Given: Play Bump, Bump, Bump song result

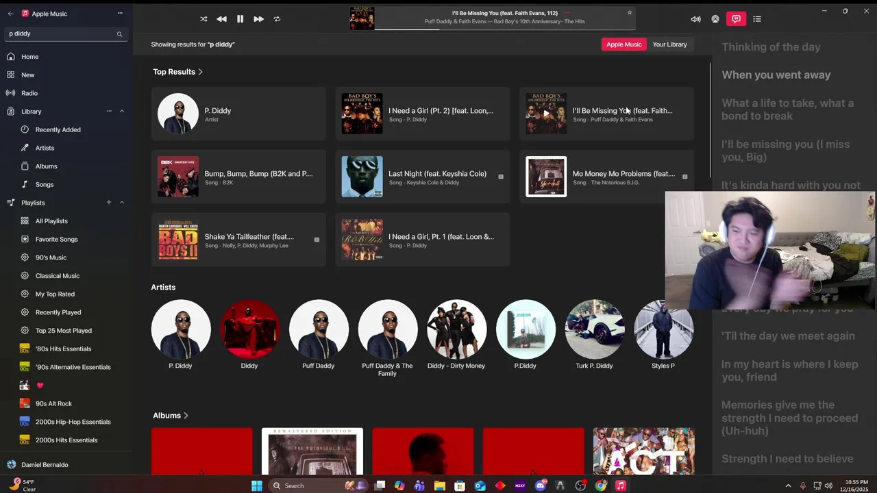Looking at the screenshot, I should click(x=238, y=177).
